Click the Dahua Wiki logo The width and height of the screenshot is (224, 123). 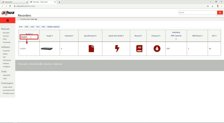pyautogui.click(x=8, y=13)
